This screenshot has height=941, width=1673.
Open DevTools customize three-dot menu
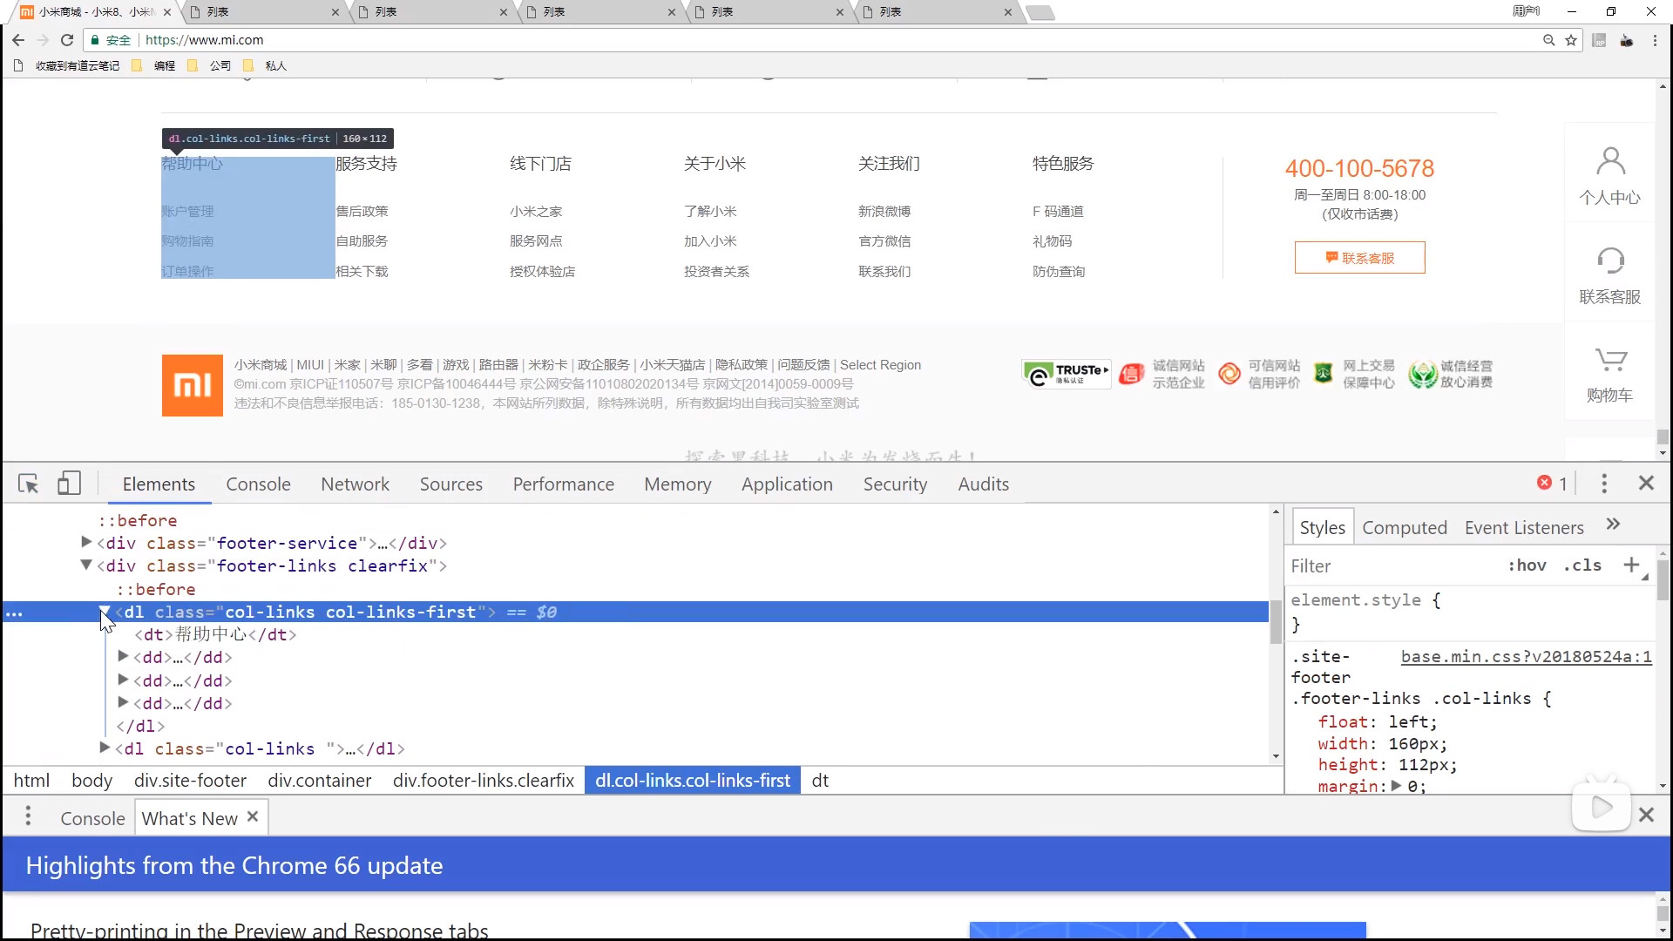click(x=1604, y=484)
